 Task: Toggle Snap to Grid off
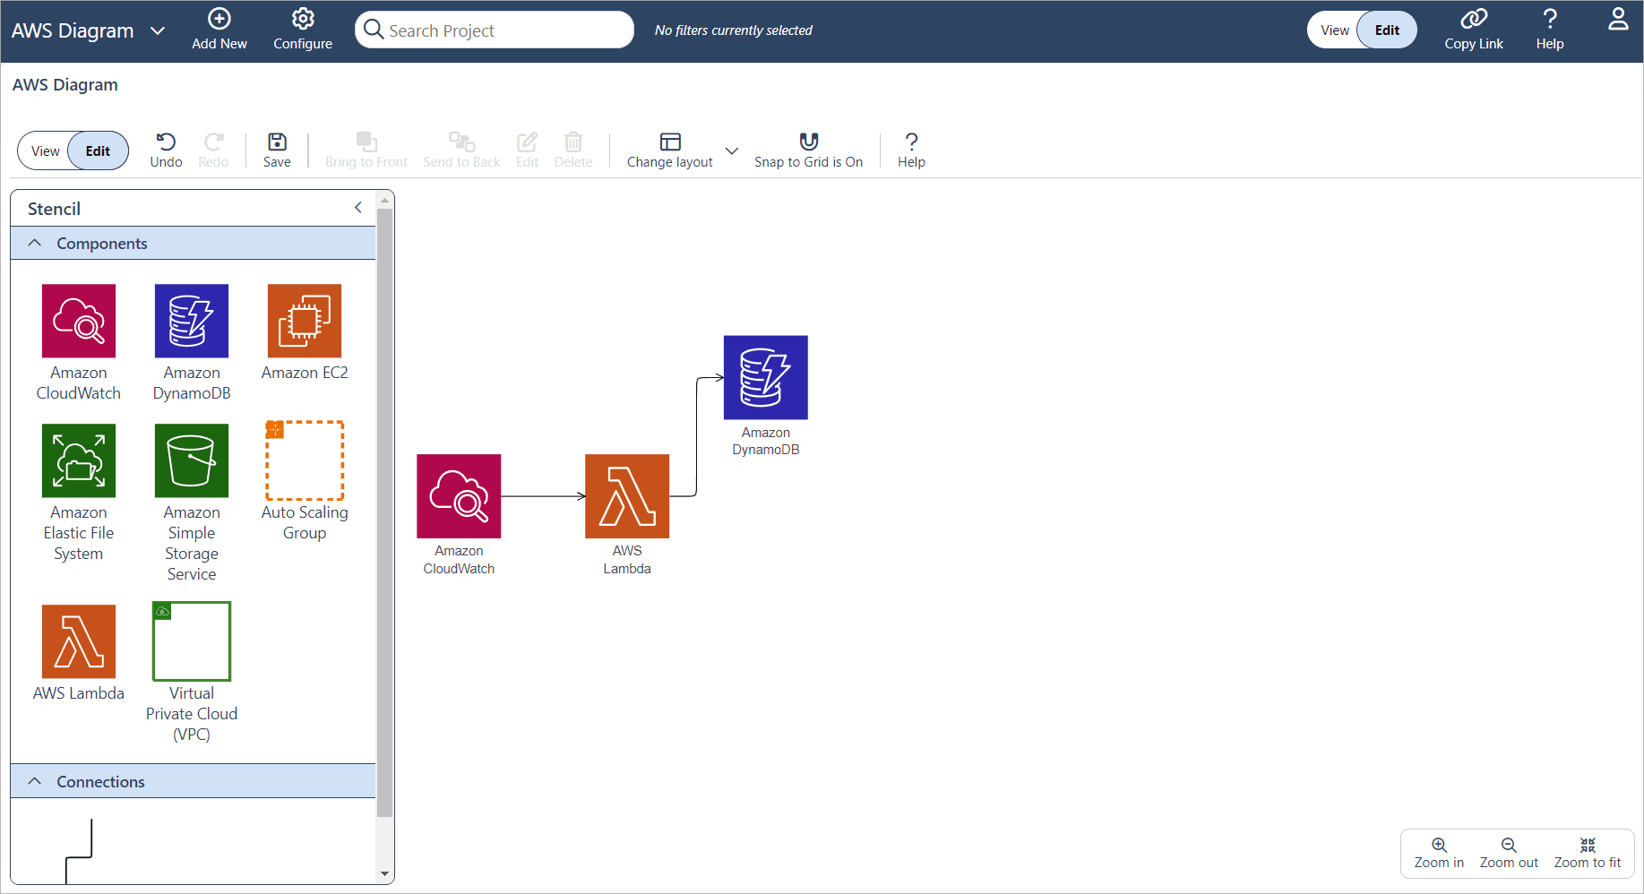click(808, 150)
